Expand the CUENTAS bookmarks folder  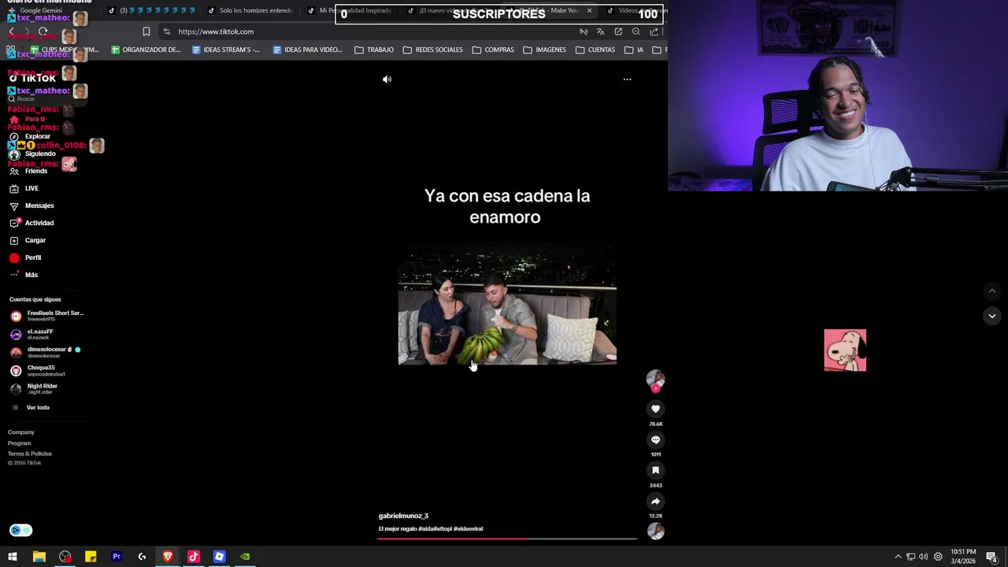coord(595,50)
